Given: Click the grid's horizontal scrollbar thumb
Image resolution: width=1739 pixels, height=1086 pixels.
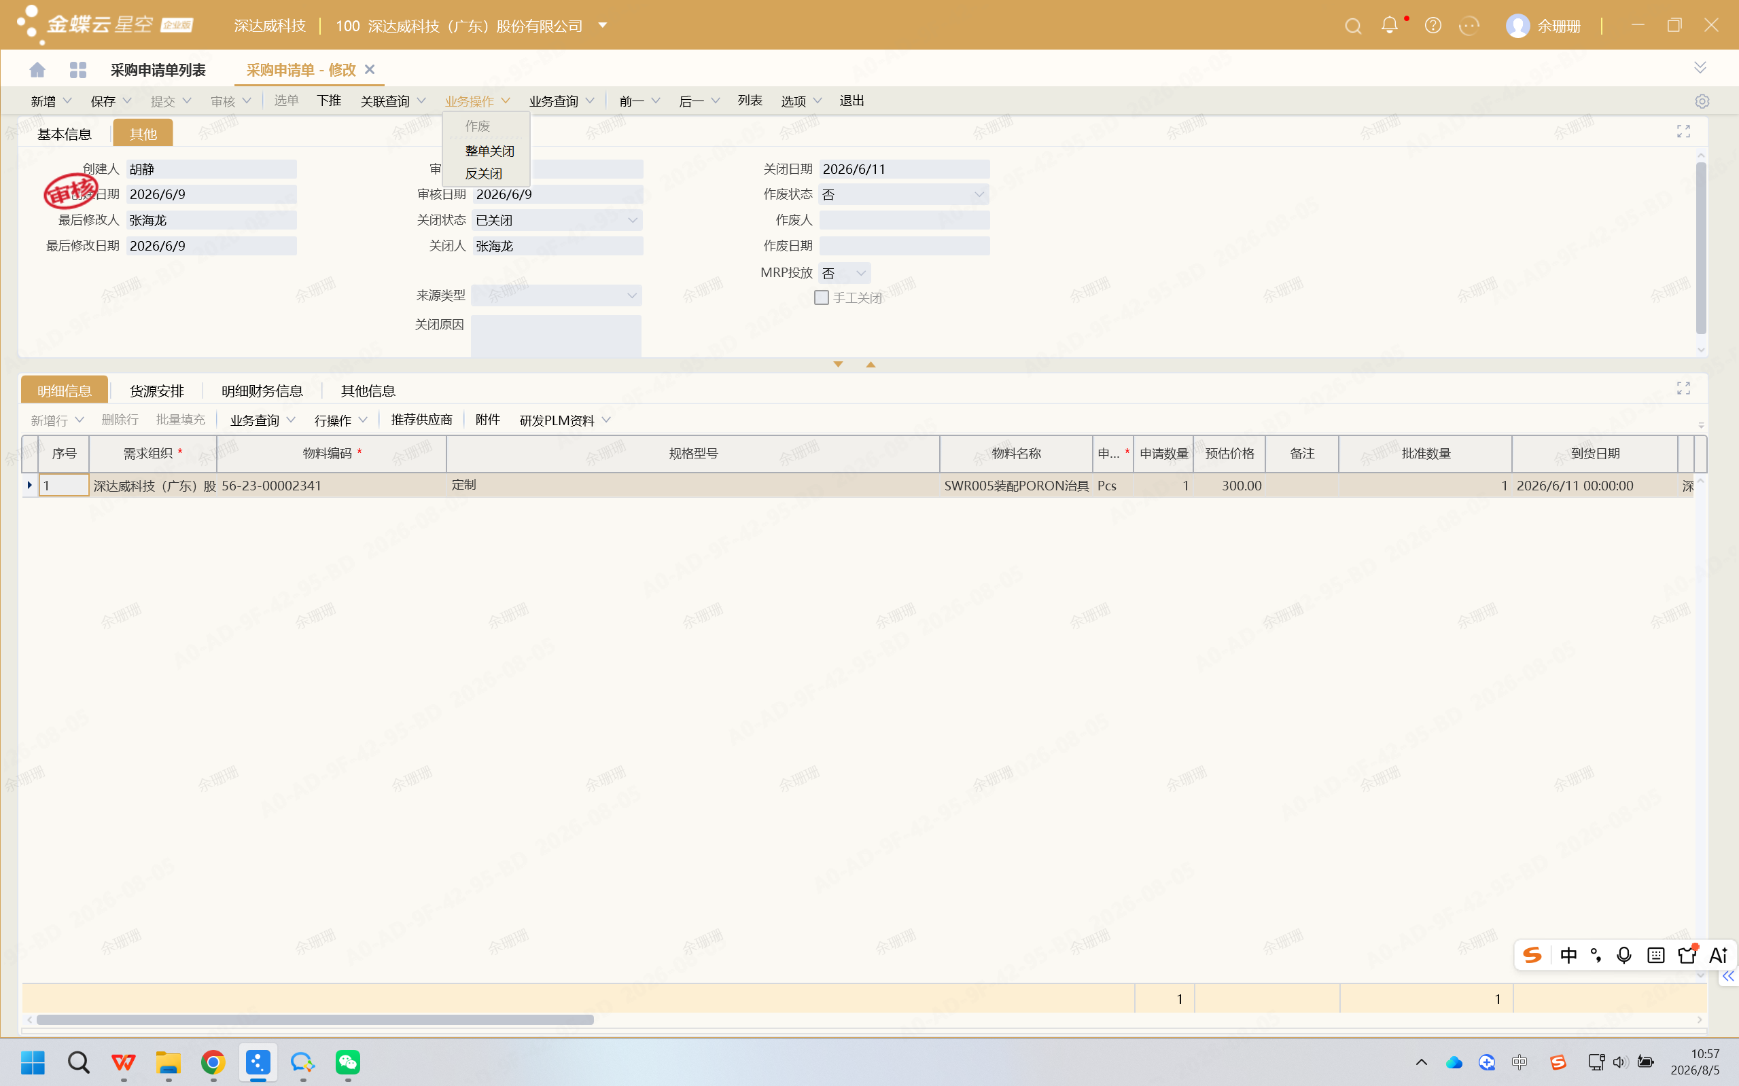Looking at the screenshot, I should point(315,1020).
